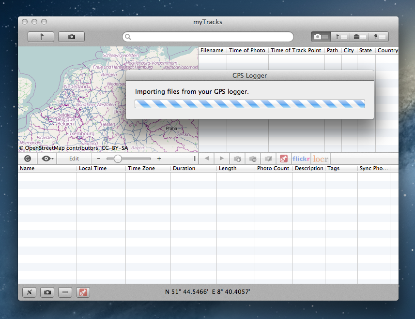Minimize the myTracks window
Image resolution: width=415 pixels, height=319 pixels.
point(34,22)
